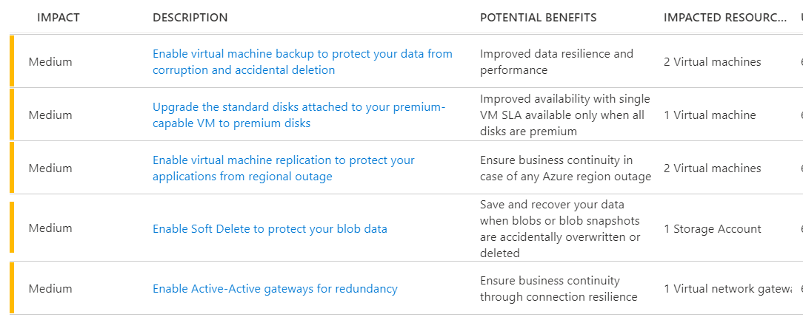
Task: Open the Enable virtual machine backup recommendation
Action: coord(302,61)
